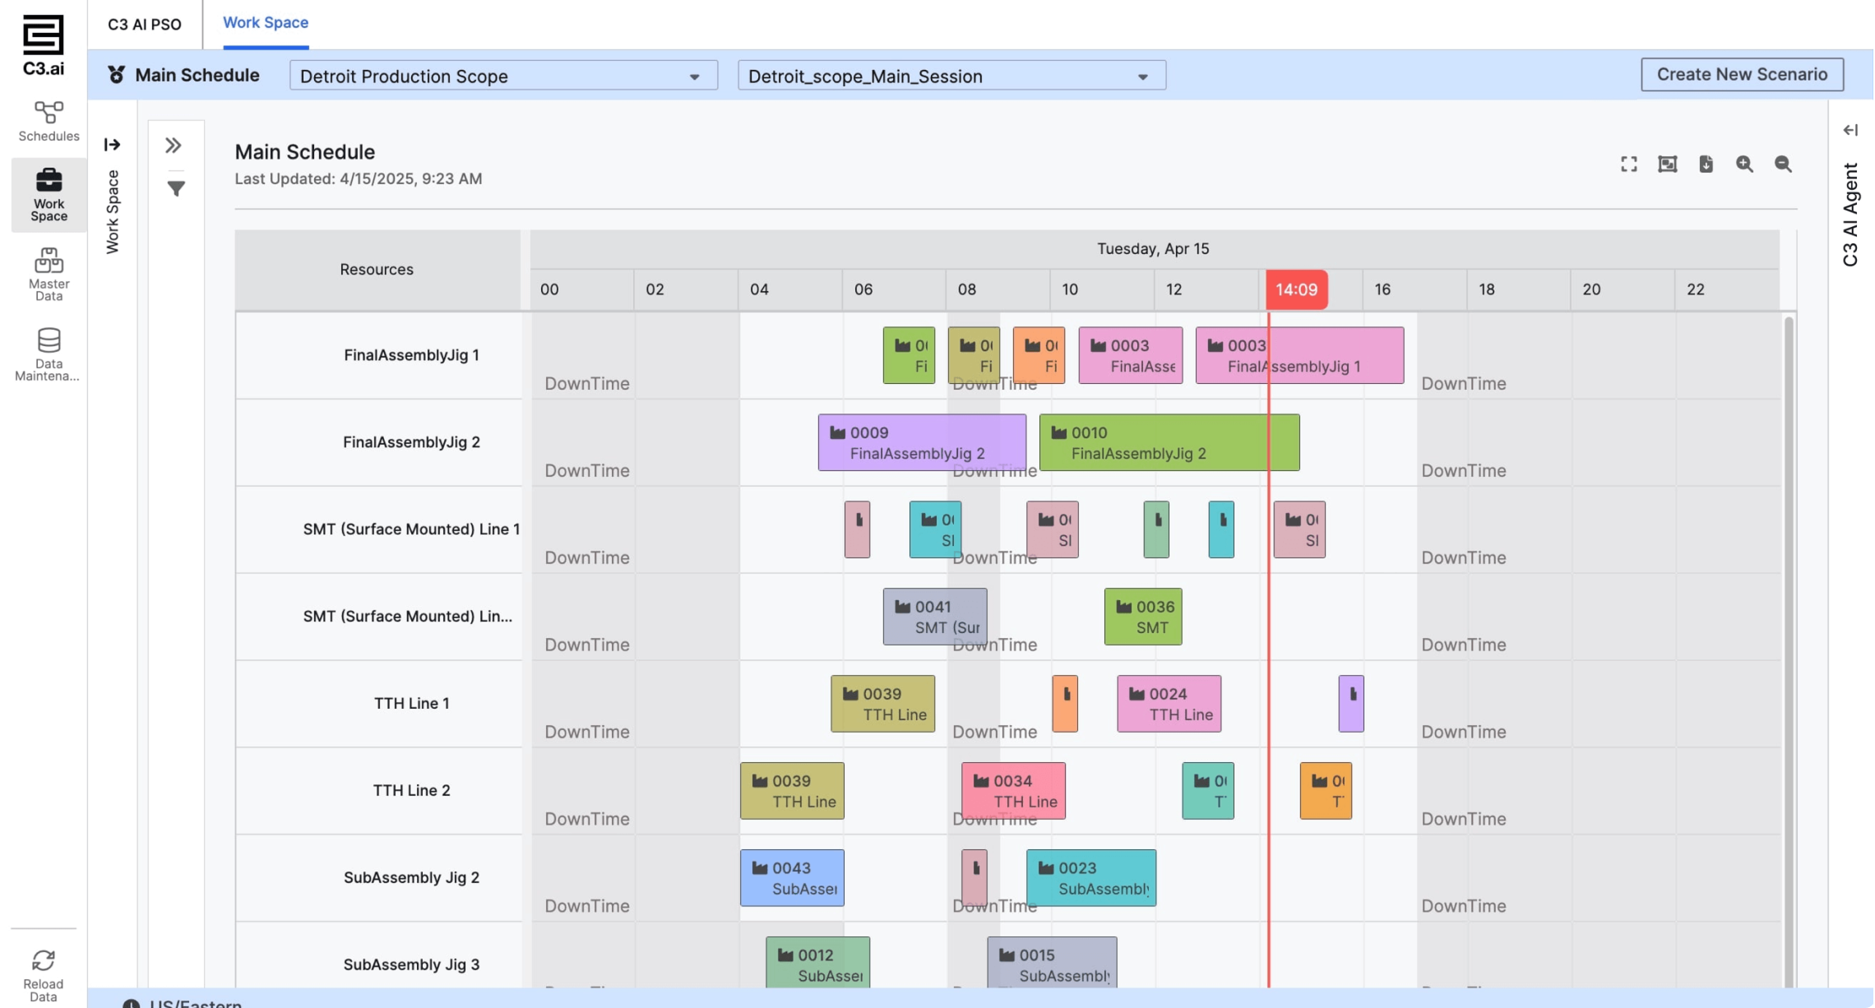Click the C3 AI Agent vertical label

1850,215
